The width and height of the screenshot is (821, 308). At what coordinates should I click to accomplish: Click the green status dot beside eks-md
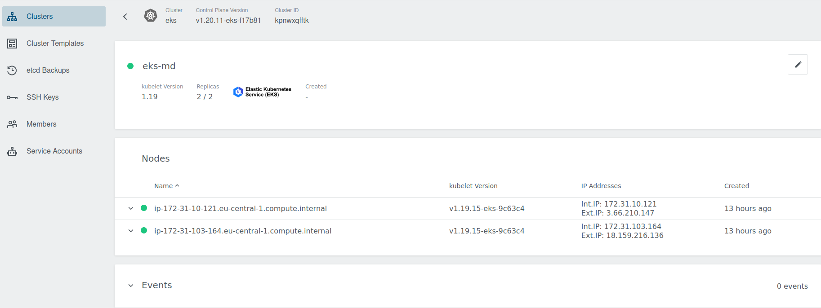130,66
